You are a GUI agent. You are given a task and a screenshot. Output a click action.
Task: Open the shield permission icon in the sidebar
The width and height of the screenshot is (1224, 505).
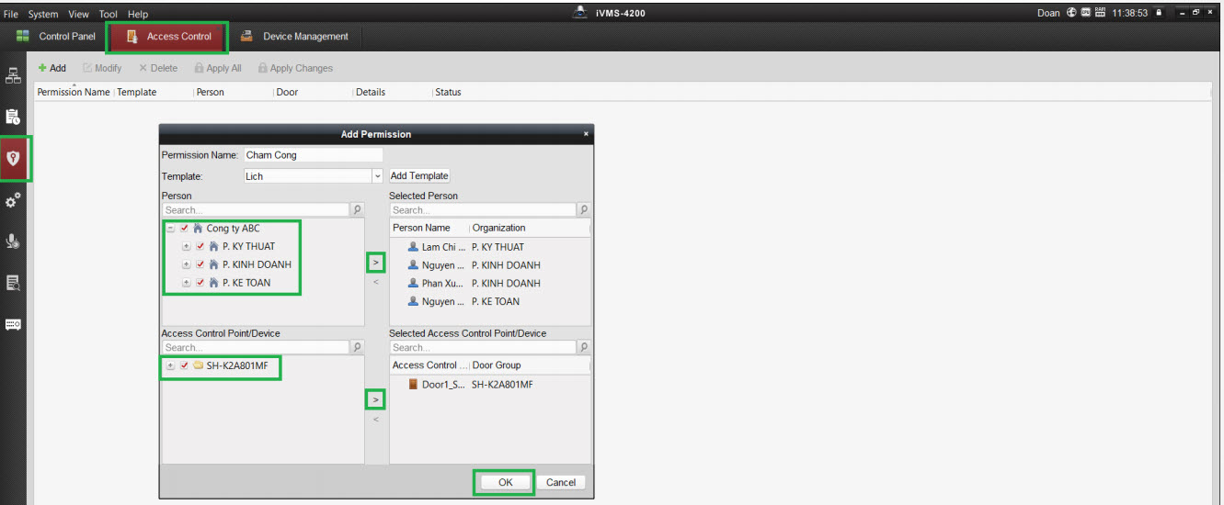coord(14,158)
